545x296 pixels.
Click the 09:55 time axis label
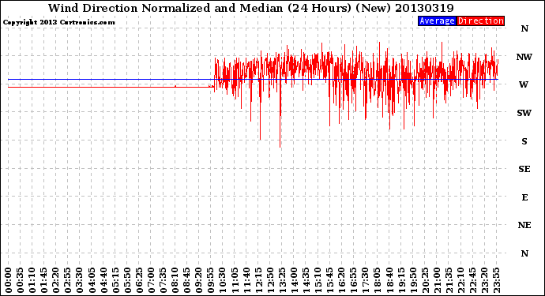click(211, 280)
